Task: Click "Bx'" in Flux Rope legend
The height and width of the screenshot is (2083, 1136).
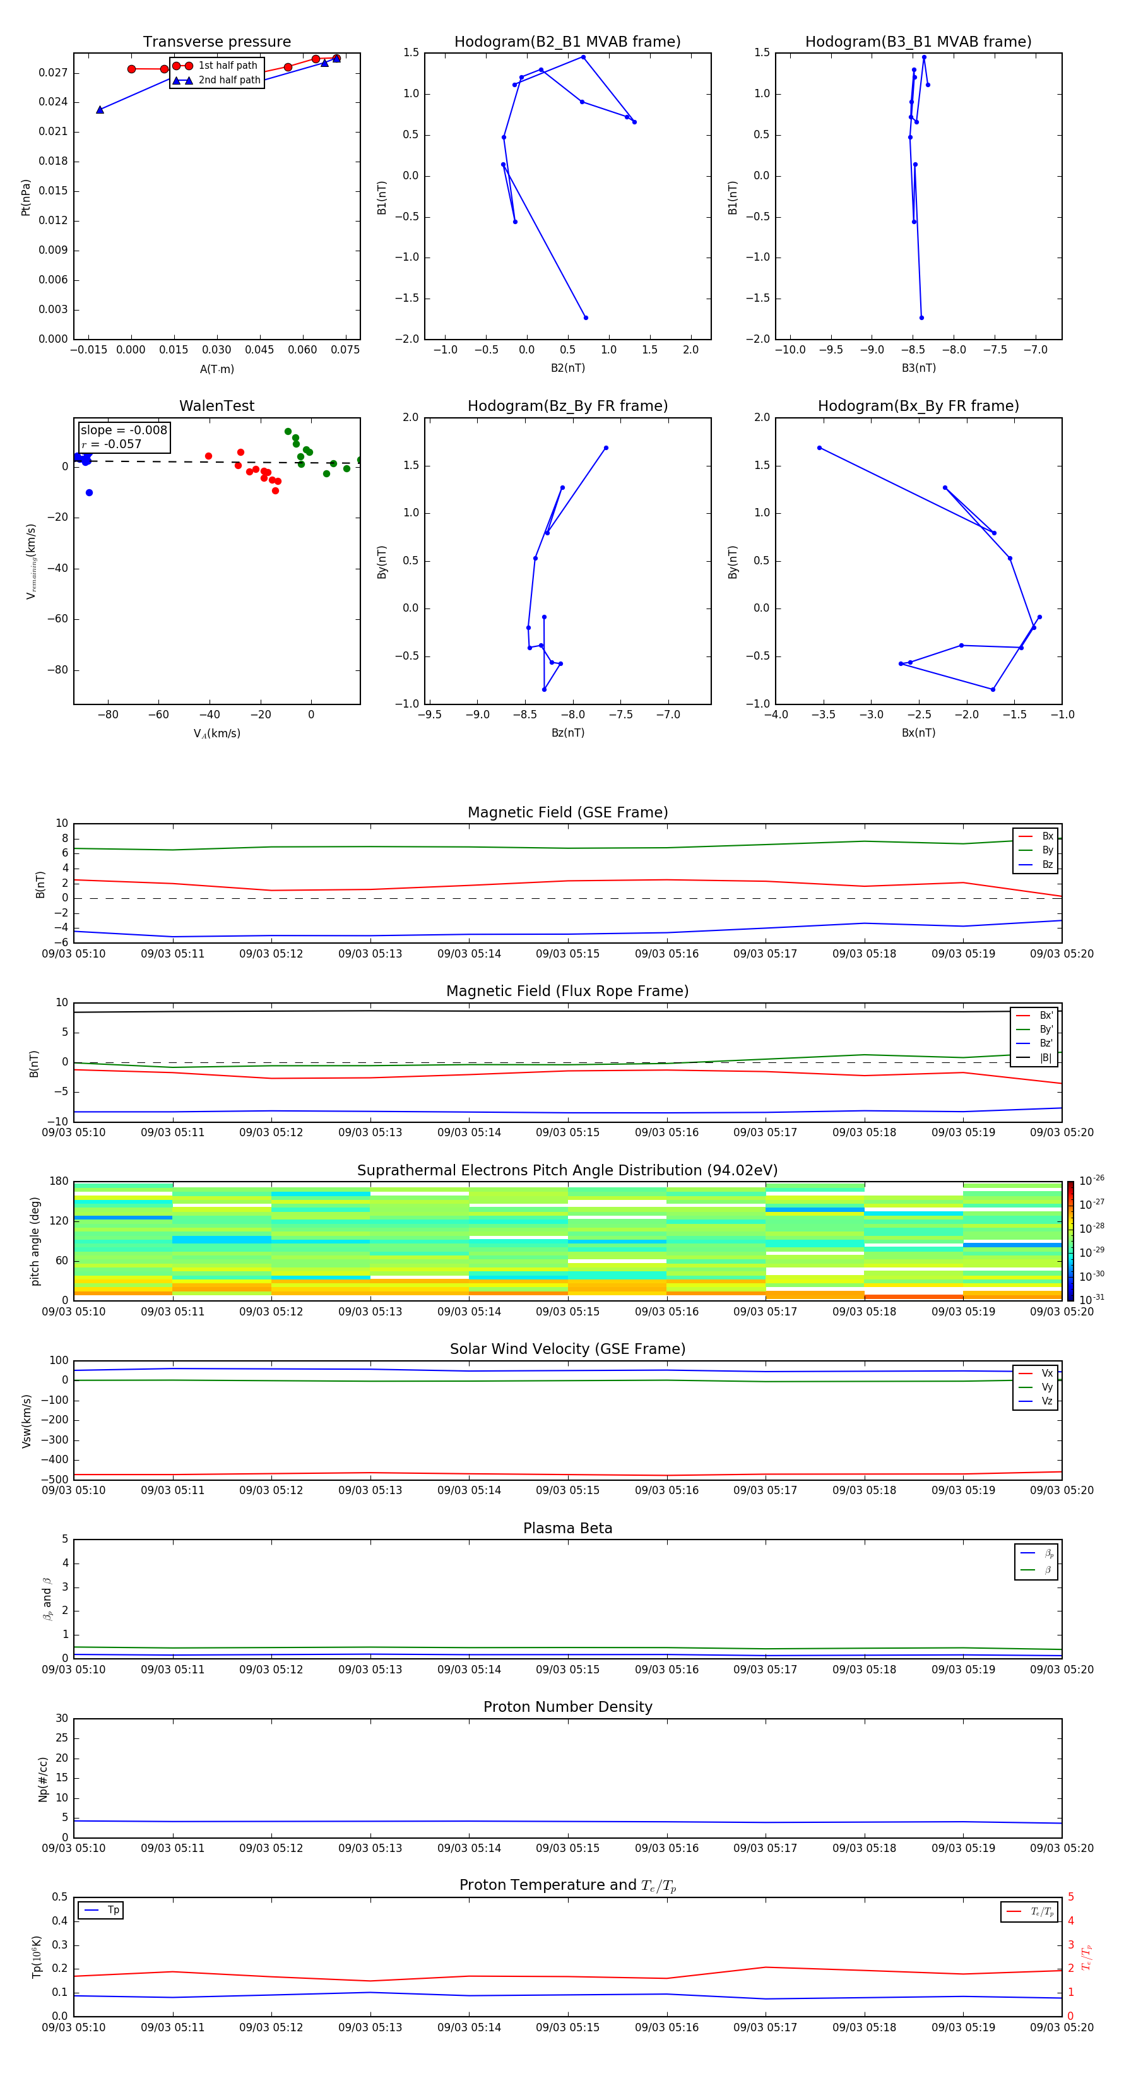Action: pyautogui.click(x=1046, y=1016)
